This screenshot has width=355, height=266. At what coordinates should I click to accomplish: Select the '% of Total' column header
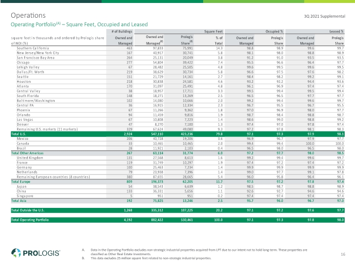click(x=219, y=40)
